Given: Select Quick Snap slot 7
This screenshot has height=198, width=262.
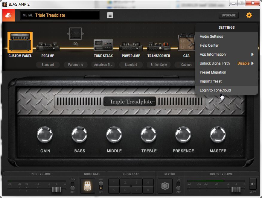Looking at the screenshot, I should coord(136,190).
